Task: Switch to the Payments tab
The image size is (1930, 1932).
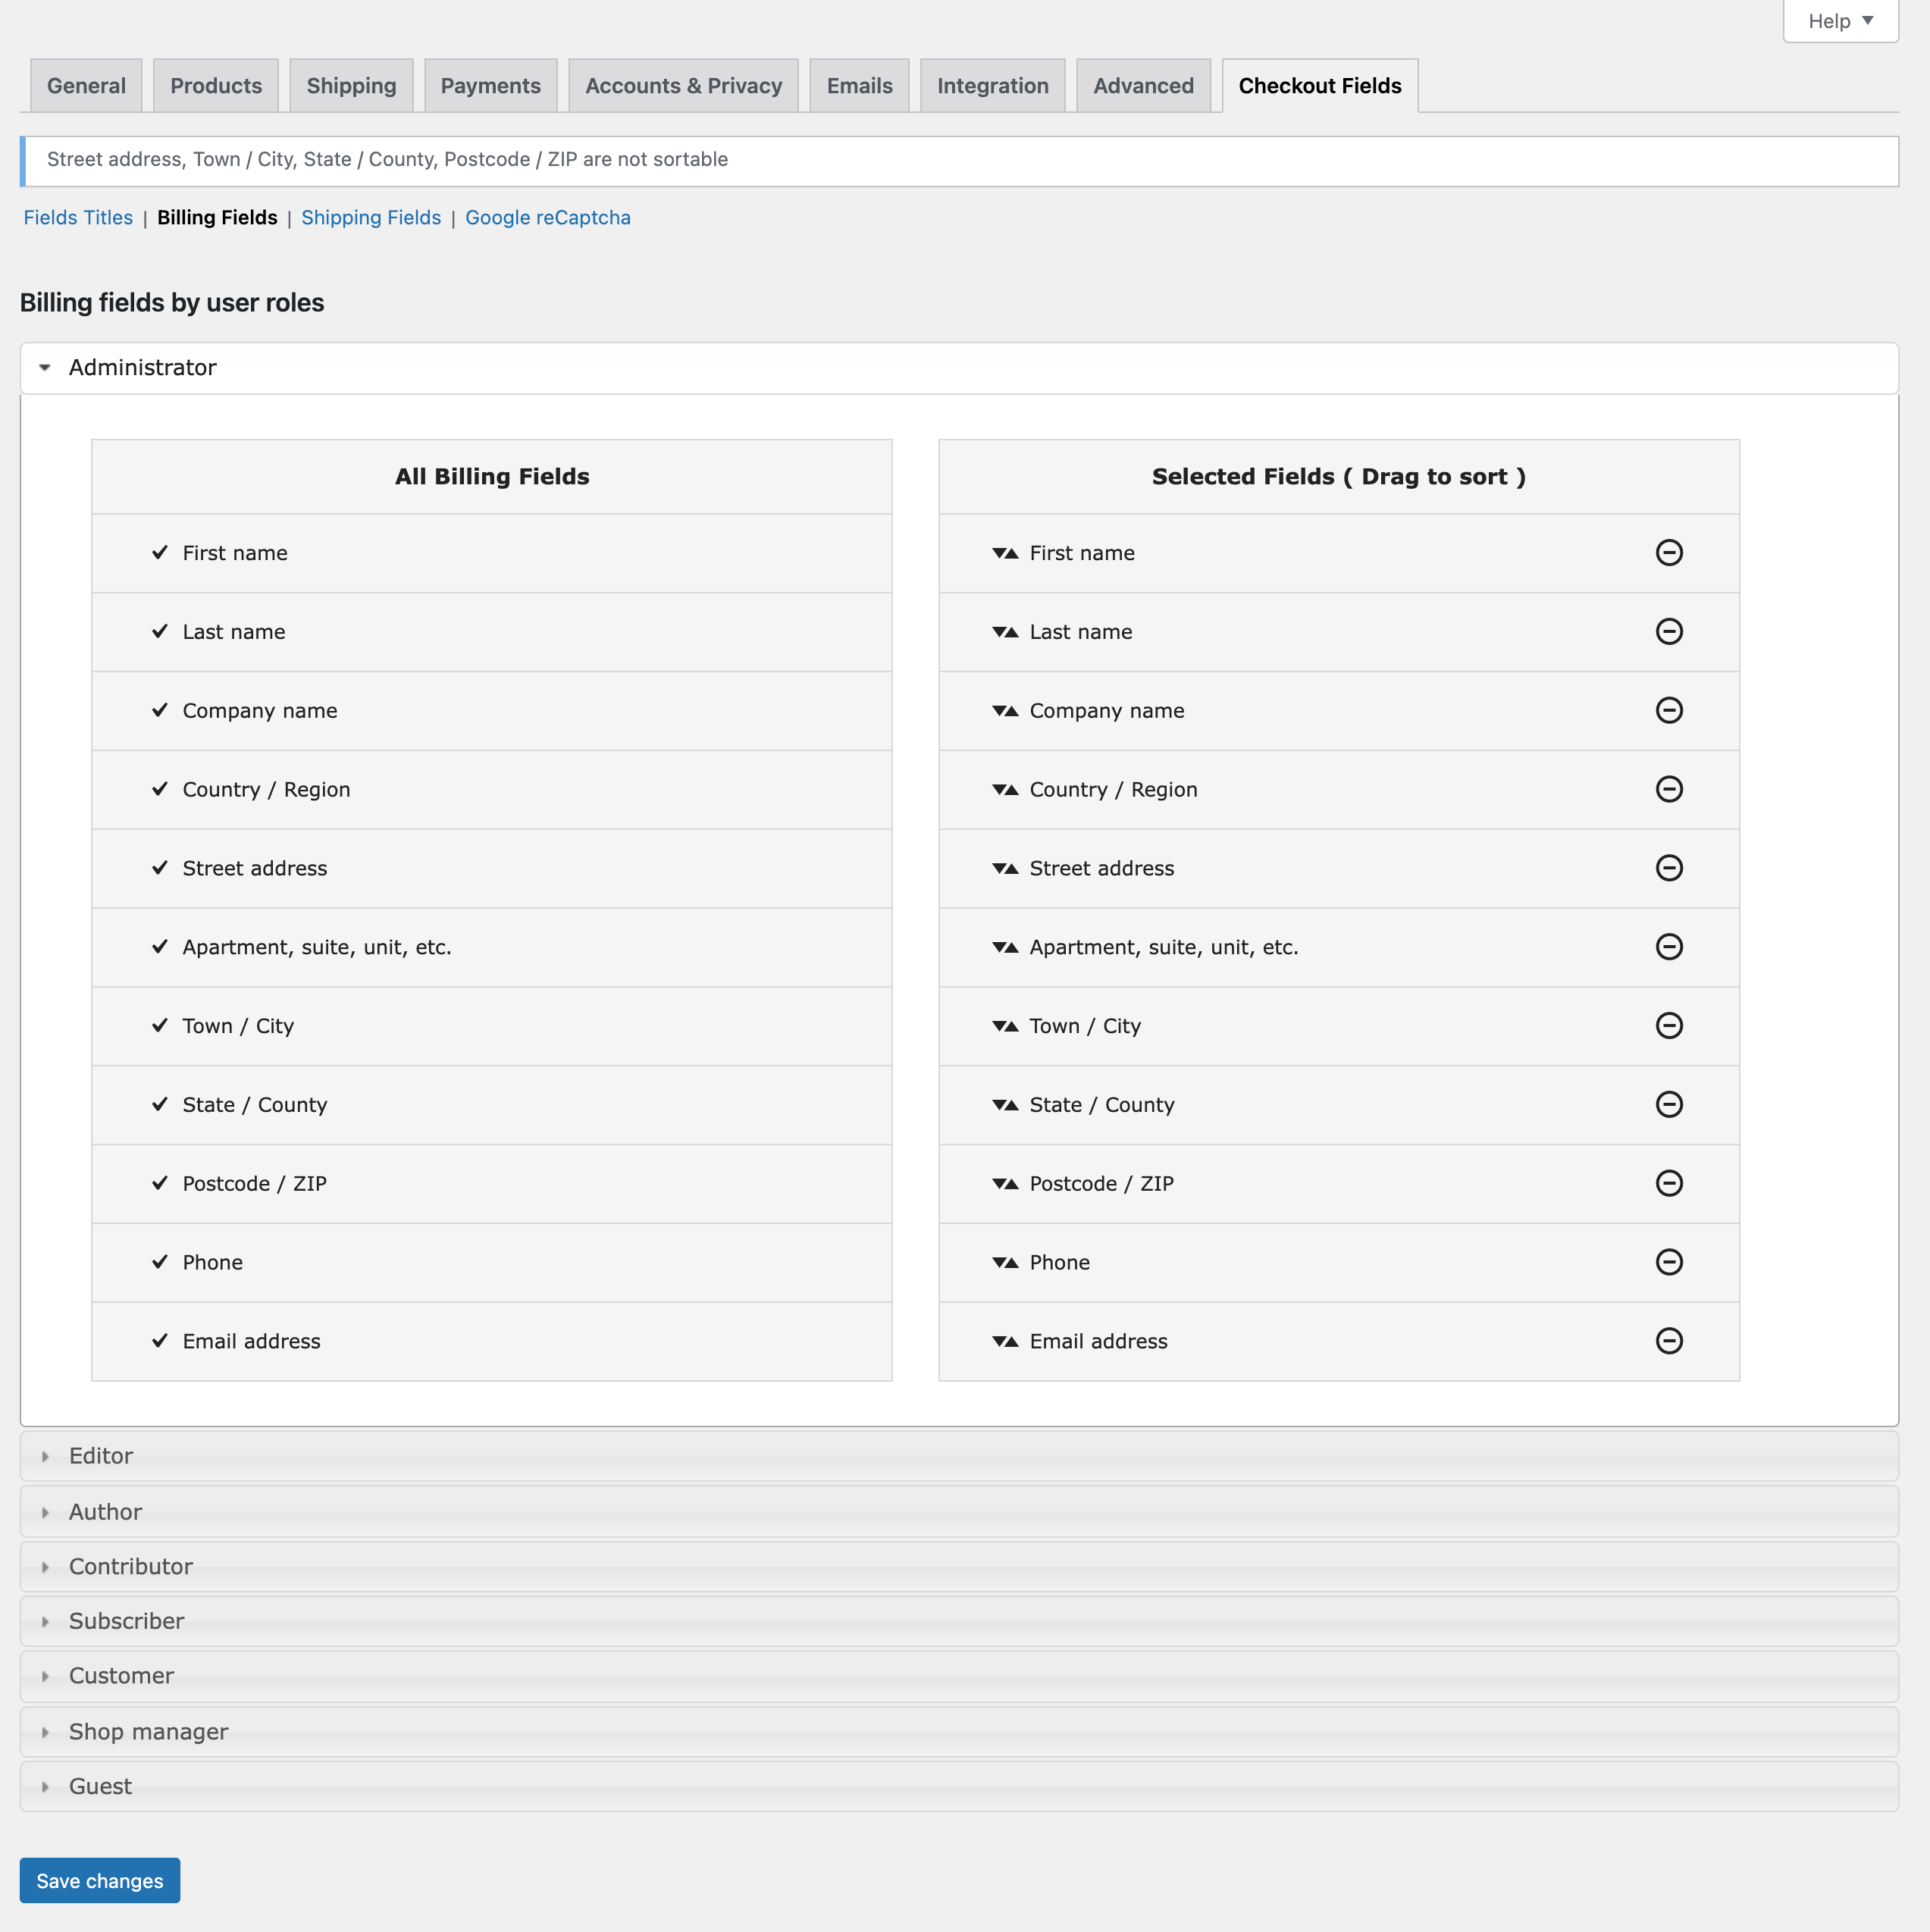Action: [490, 85]
